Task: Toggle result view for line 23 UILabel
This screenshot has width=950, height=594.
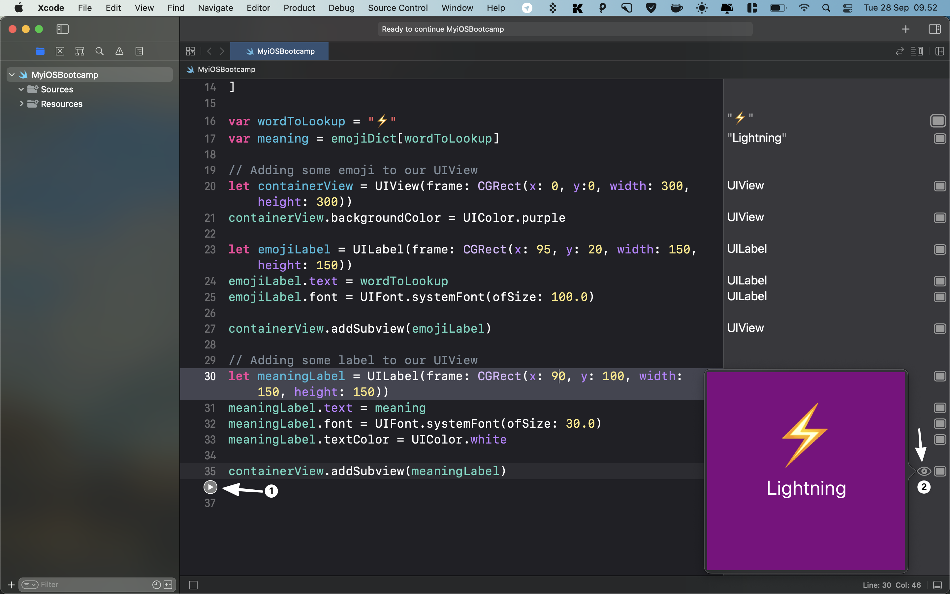Action: [940, 249]
